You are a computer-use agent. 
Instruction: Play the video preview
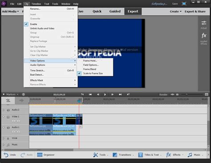click(105, 94)
